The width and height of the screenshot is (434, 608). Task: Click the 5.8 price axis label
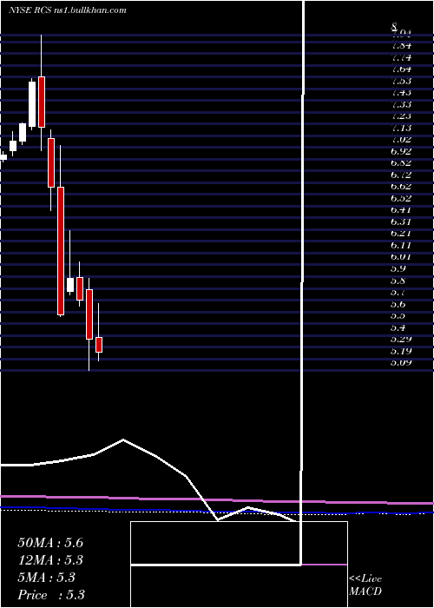(x=399, y=280)
